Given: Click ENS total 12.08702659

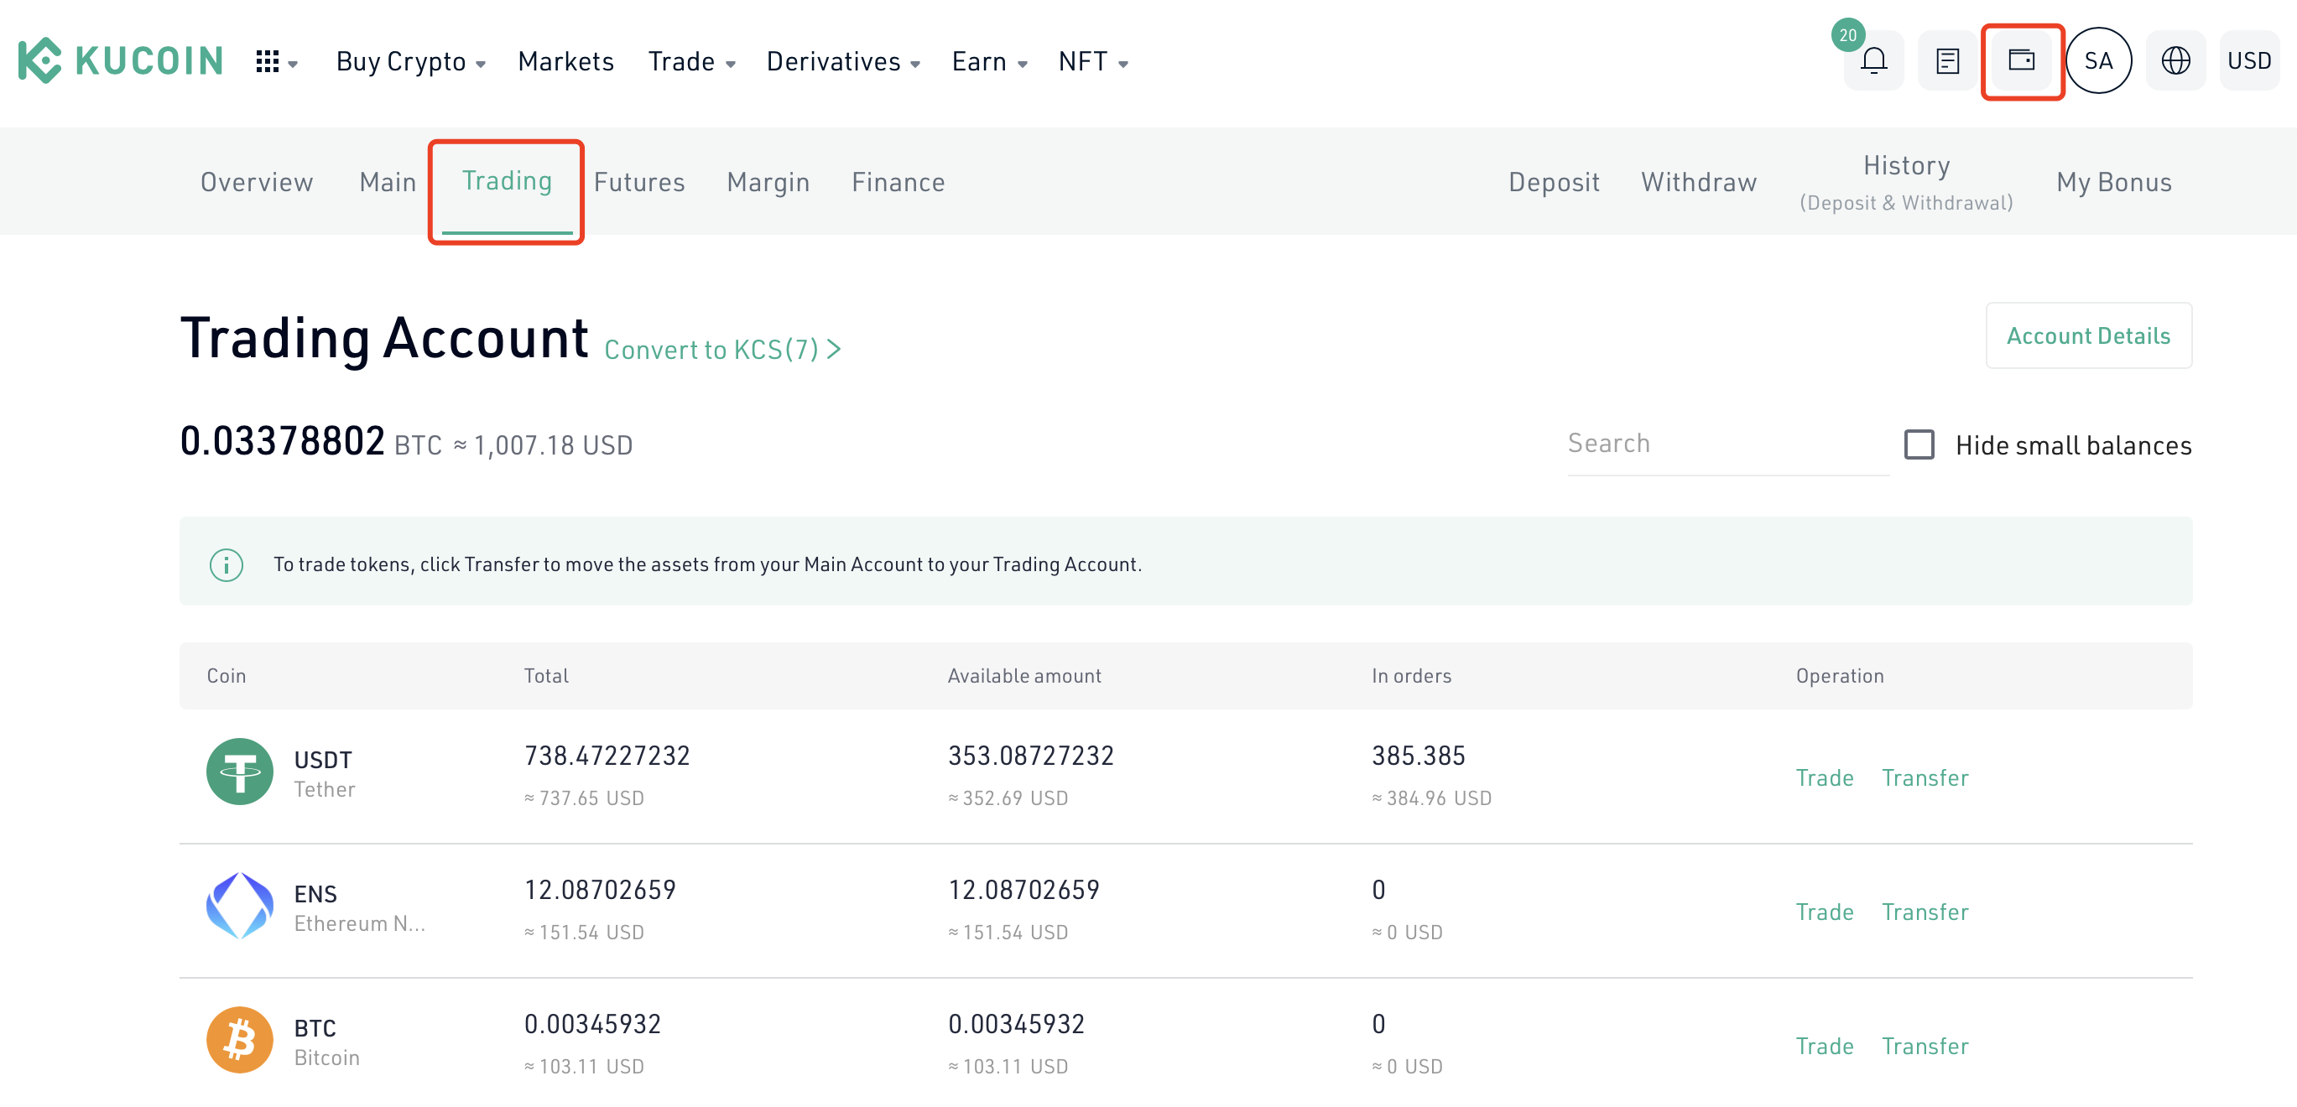Looking at the screenshot, I should pyautogui.click(x=599, y=890).
